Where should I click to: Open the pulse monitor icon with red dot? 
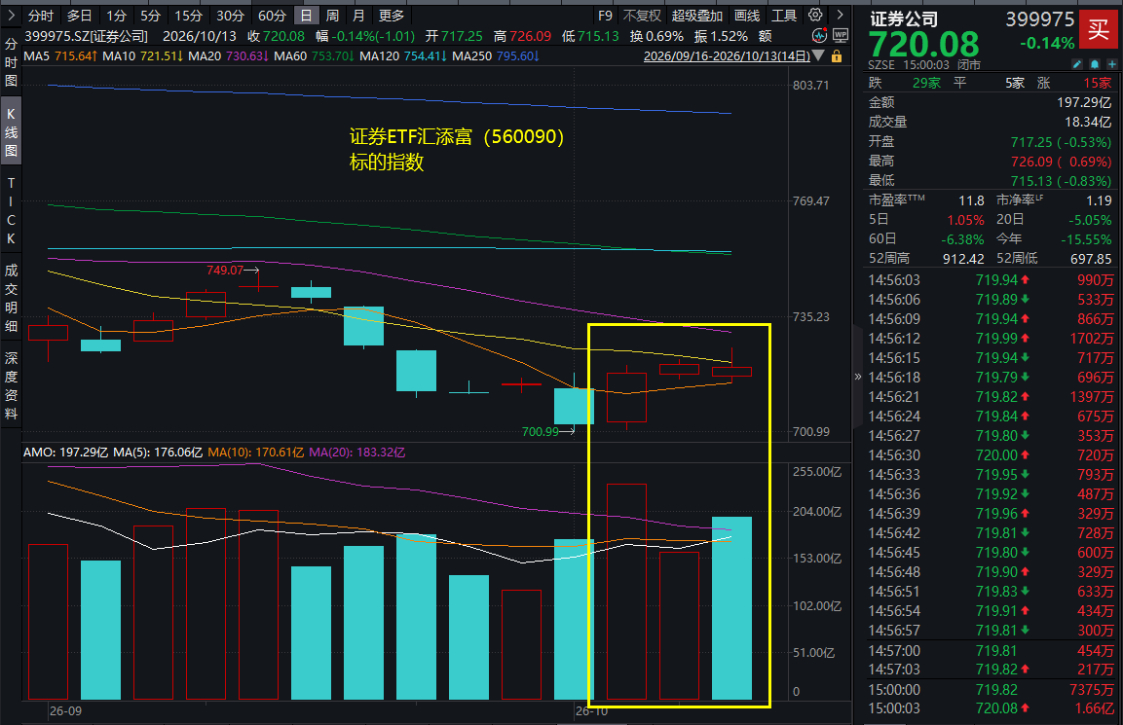click(819, 35)
